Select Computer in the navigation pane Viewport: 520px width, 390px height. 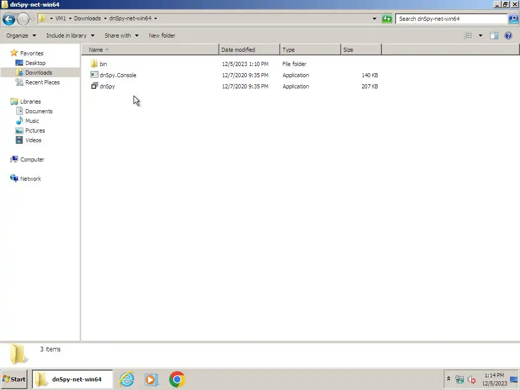[32, 159]
